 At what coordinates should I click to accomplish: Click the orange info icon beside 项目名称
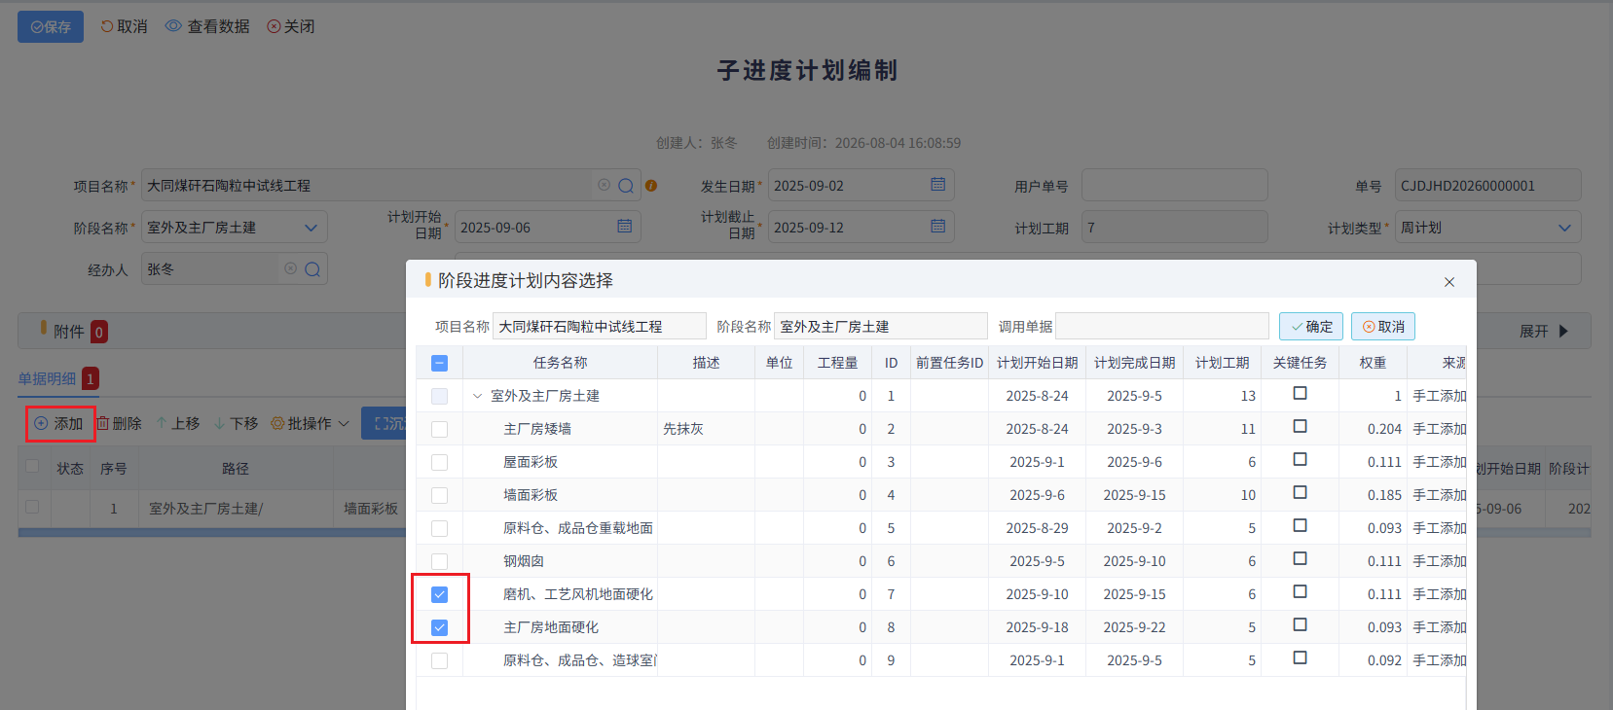[x=651, y=186]
